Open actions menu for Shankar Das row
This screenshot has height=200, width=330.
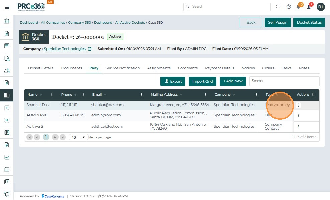[298, 105]
